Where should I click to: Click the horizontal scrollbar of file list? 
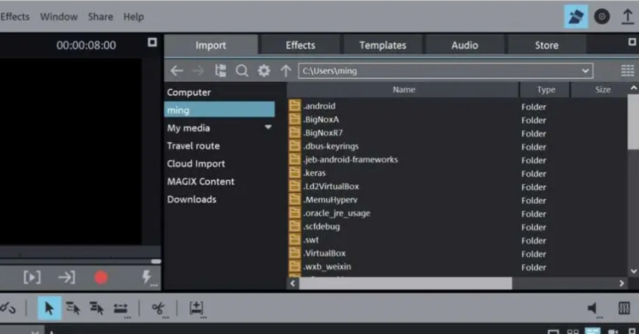click(x=406, y=283)
